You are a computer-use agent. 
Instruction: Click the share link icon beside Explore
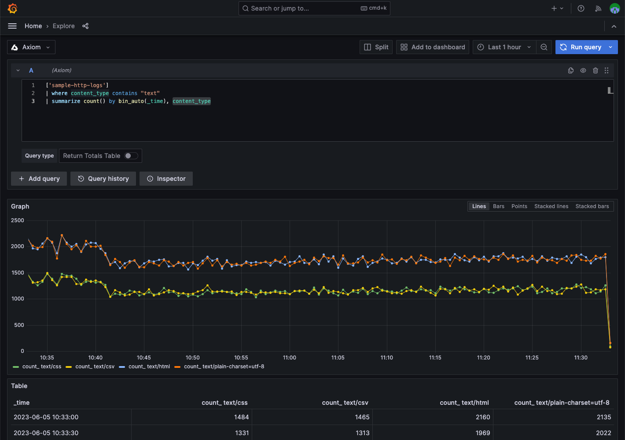pyautogui.click(x=85, y=26)
